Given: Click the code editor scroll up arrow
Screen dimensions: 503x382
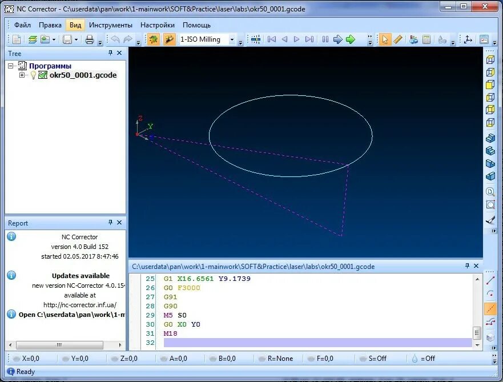Looking at the screenshot, I should (477, 279).
